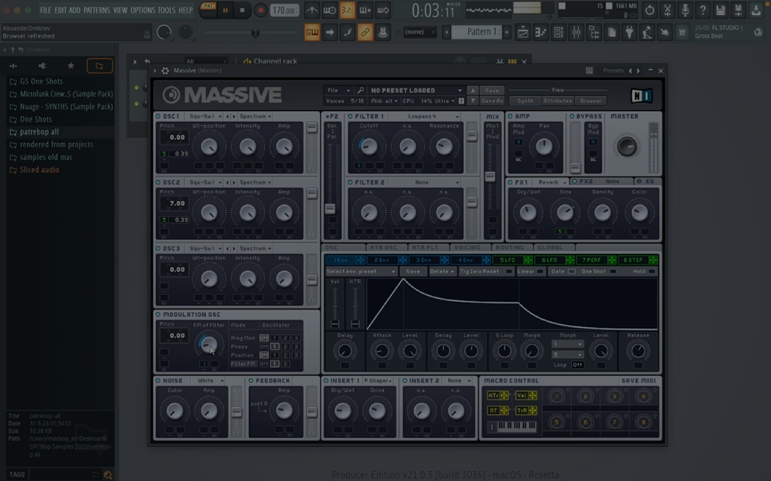Viewport: 771px width, 481px height.
Task: Click the NI logo in Massive
Action: [x=642, y=95]
